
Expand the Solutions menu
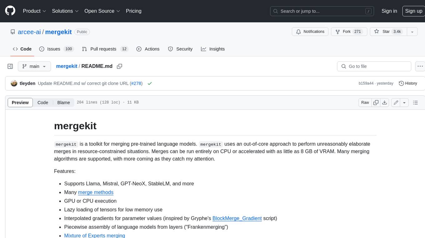point(65,11)
